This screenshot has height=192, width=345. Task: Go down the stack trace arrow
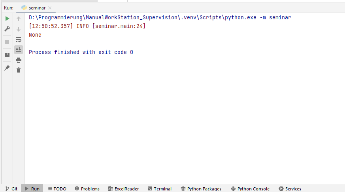pos(19,29)
